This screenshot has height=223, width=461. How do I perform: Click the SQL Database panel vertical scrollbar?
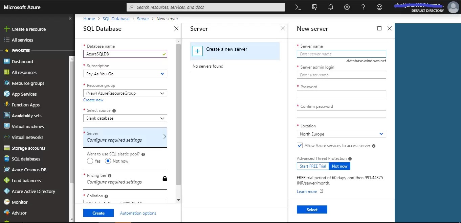179,115
